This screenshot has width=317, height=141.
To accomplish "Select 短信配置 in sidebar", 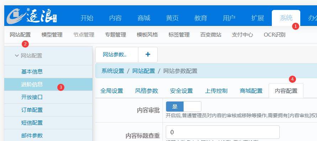I will click(48, 123).
